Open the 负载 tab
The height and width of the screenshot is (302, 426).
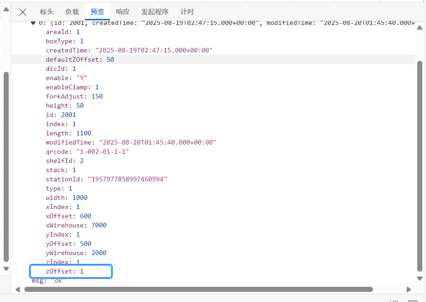tap(72, 12)
